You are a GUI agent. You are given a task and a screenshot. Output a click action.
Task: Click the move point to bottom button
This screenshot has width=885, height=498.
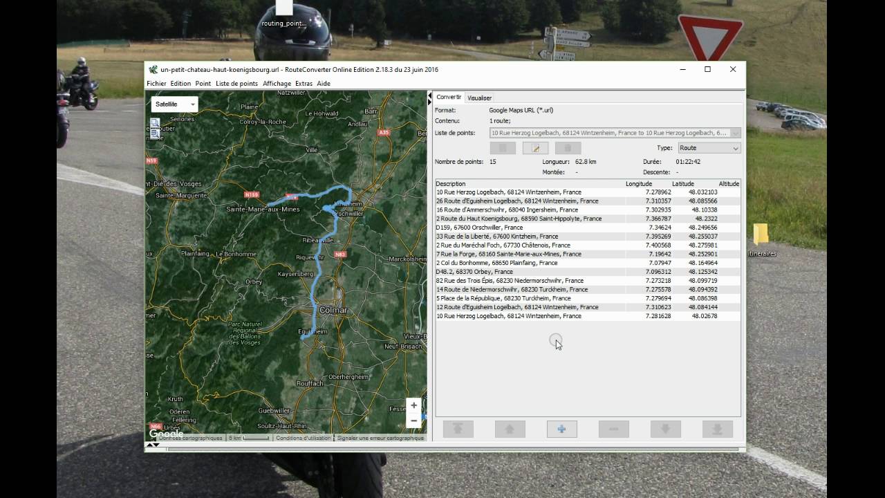tap(717, 429)
